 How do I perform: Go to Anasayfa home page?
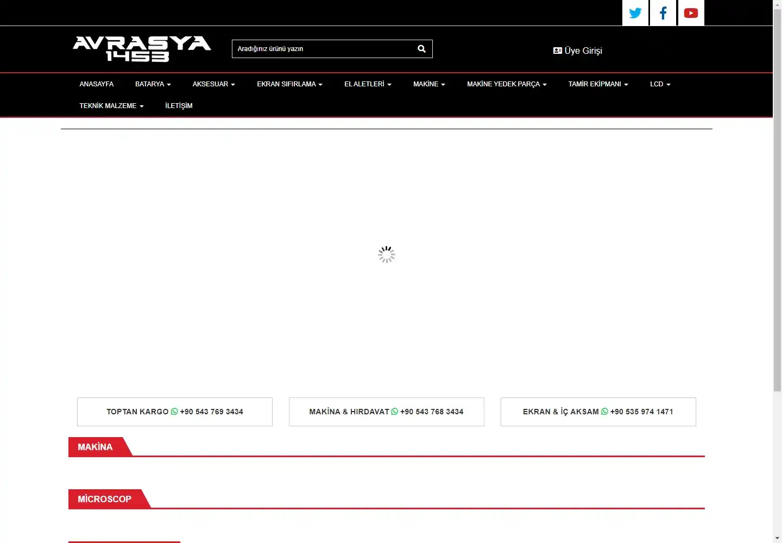point(97,84)
